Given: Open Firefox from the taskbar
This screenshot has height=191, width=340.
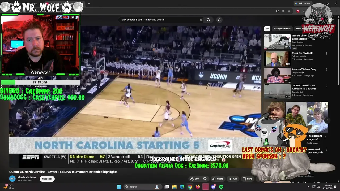Looking at the screenshot, I should [x=198, y=187].
